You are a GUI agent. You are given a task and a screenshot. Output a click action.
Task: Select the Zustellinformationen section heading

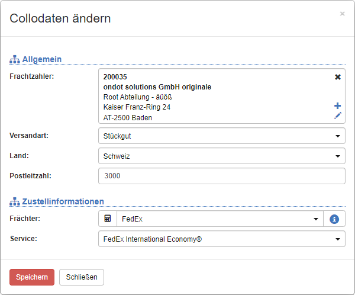click(x=63, y=201)
